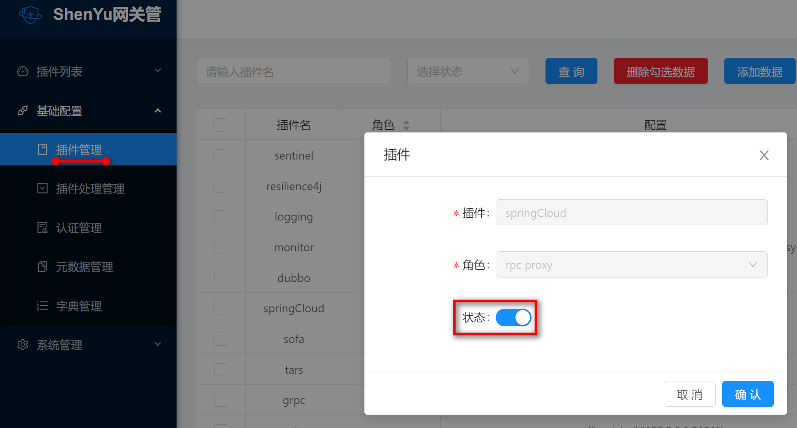Disable the 状态 switch in the dialog
The width and height of the screenshot is (797, 428).
(x=513, y=317)
